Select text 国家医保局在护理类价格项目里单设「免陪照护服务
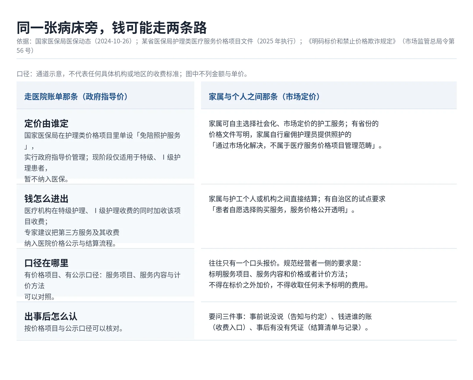 tap(102, 135)
